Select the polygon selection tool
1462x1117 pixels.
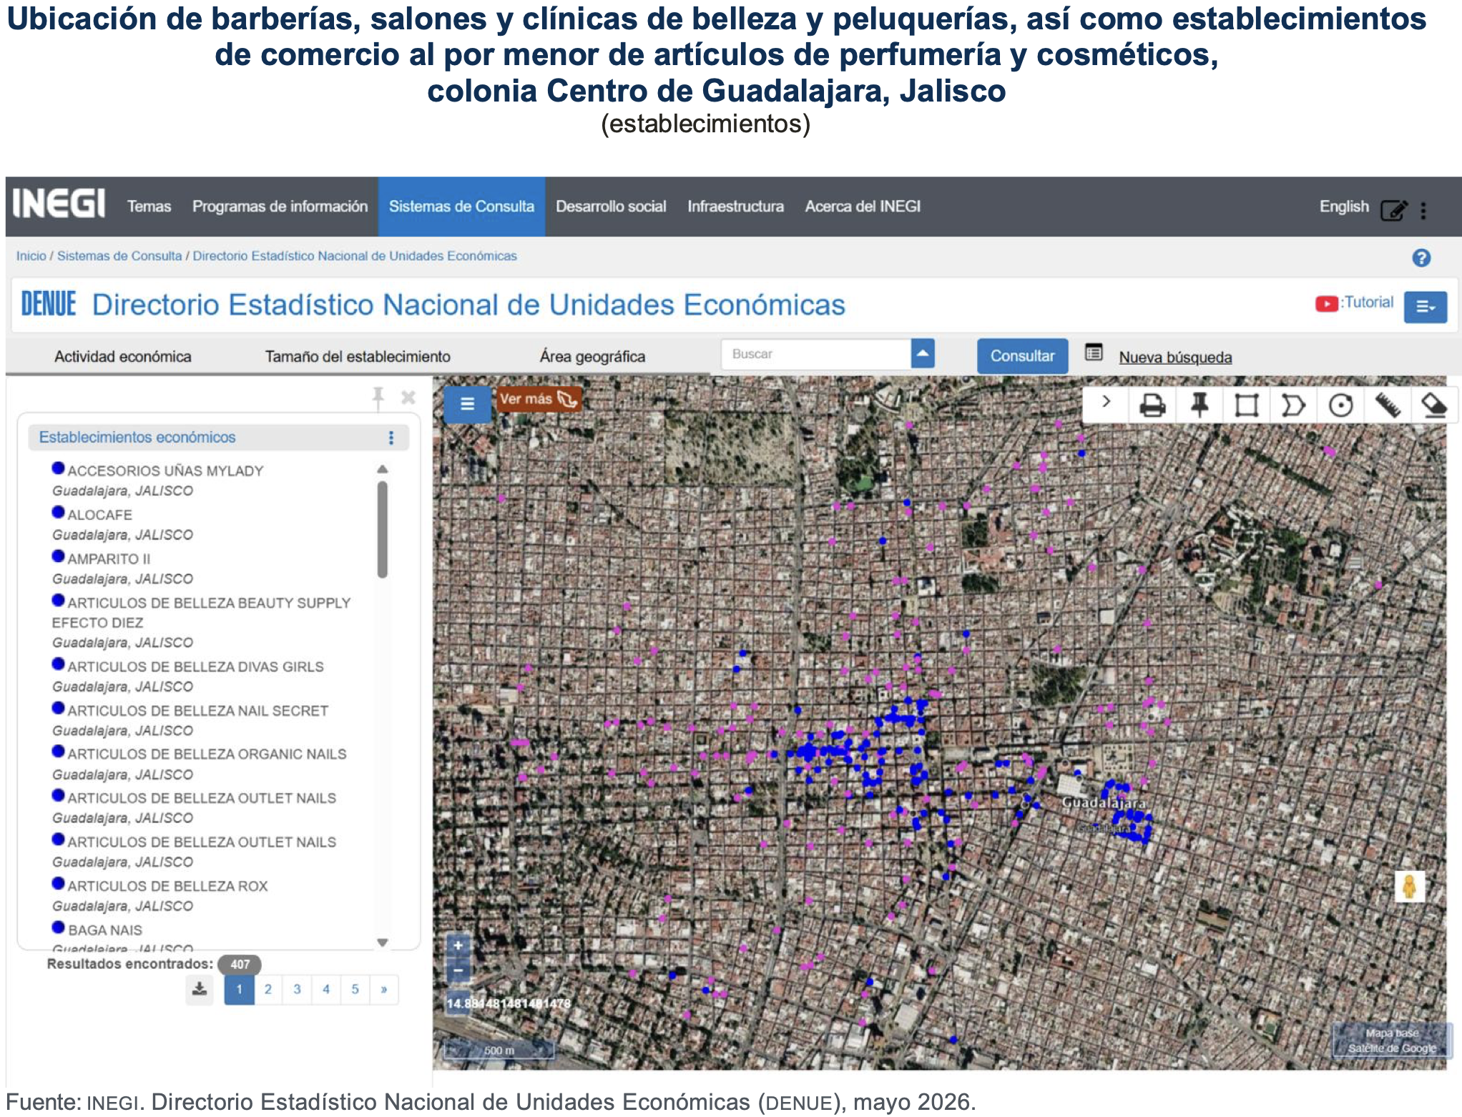click(x=1293, y=405)
